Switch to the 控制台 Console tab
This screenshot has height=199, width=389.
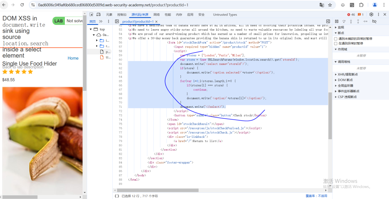[122, 15]
